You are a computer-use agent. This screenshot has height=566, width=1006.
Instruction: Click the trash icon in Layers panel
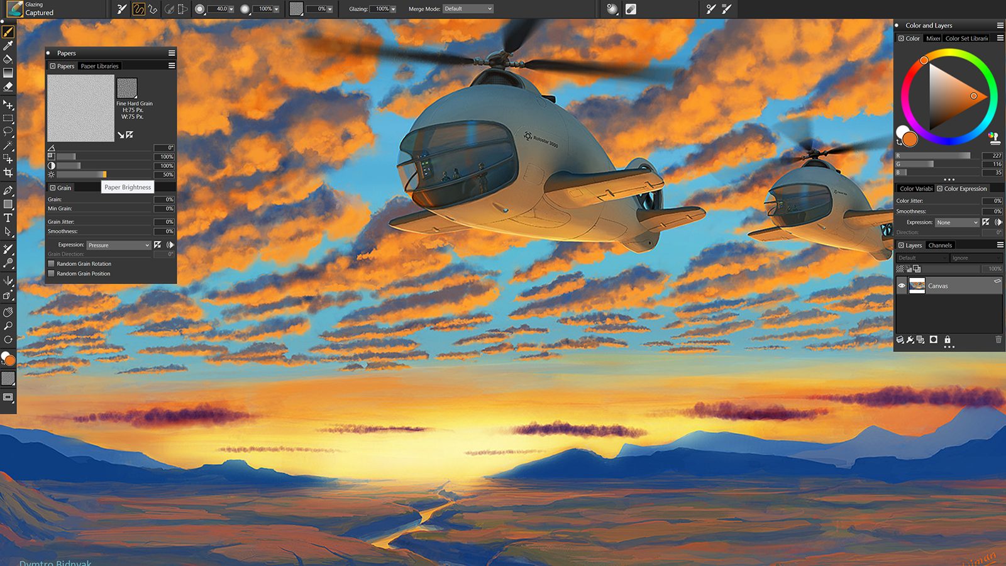pos(998,340)
